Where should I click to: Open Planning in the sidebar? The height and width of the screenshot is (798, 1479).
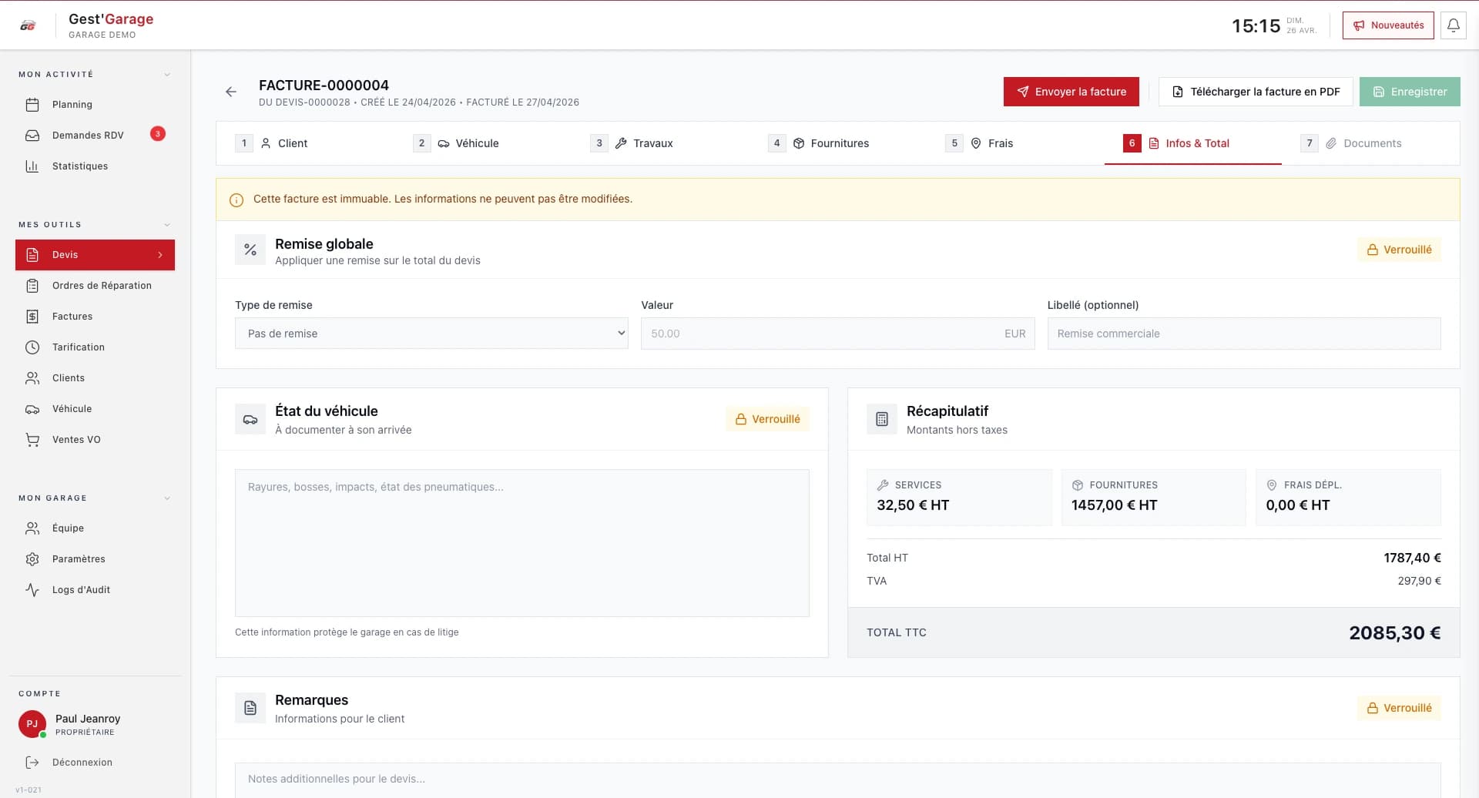(95, 105)
